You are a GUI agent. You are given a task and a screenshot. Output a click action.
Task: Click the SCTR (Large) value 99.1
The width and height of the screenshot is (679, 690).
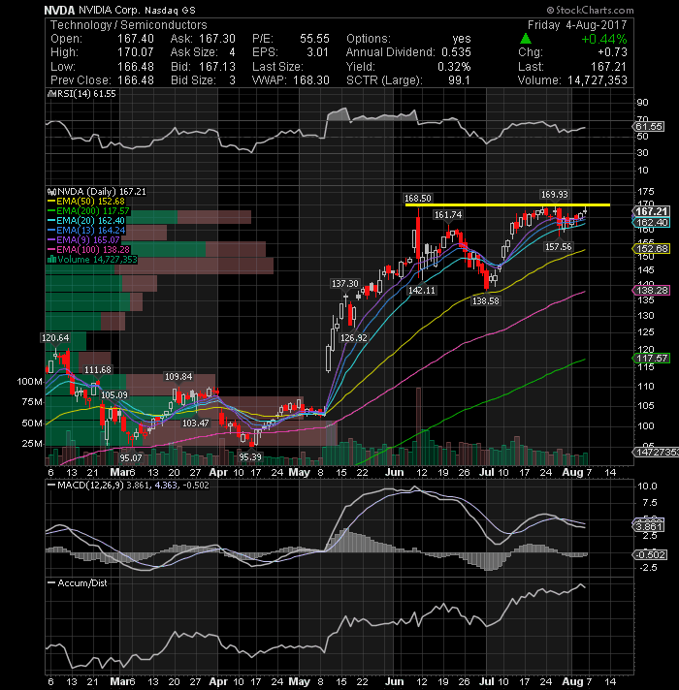(x=459, y=80)
